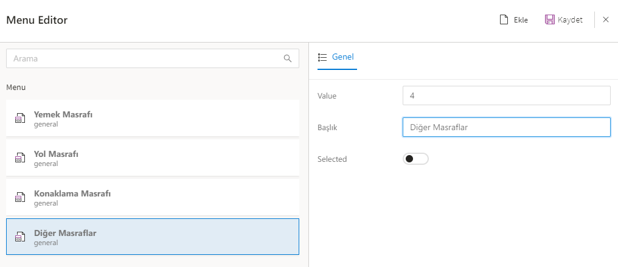The height and width of the screenshot is (267, 618).
Task: Click the new-page icon beside Ekle
Action: tap(504, 20)
